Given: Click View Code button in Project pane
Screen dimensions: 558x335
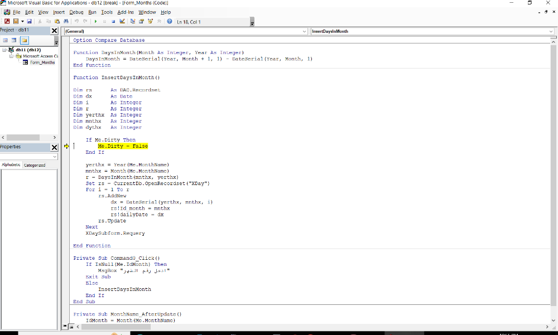Looking at the screenshot, I should click(6, 41).
